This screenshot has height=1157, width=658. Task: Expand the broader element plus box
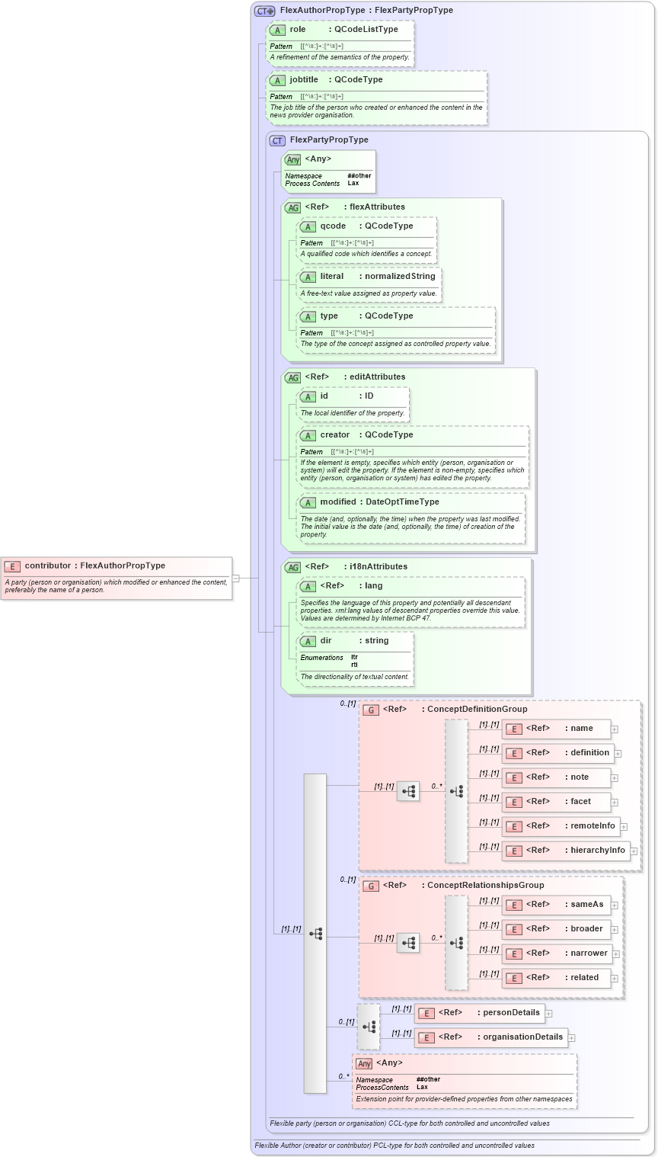(615, 930)
